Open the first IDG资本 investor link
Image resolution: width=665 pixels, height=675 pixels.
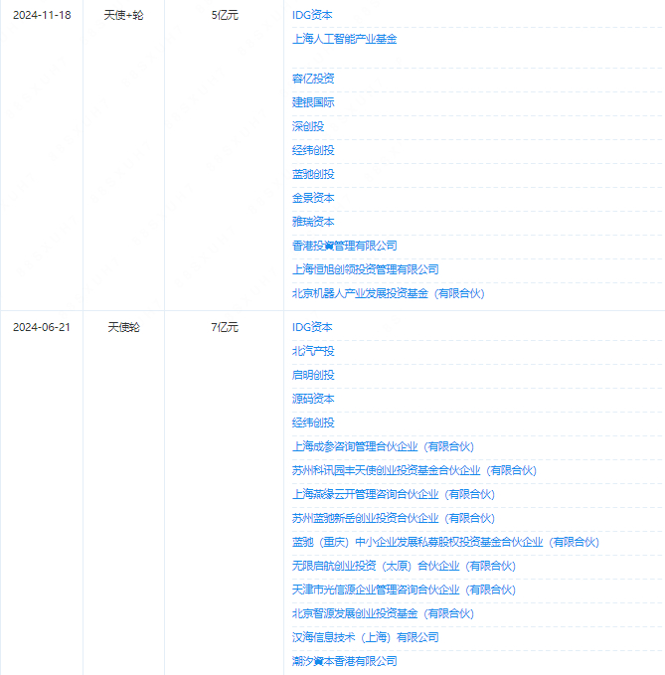(x=312, y=15)
